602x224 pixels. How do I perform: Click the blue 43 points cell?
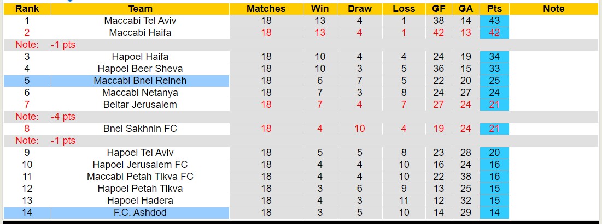click(494, 21)
